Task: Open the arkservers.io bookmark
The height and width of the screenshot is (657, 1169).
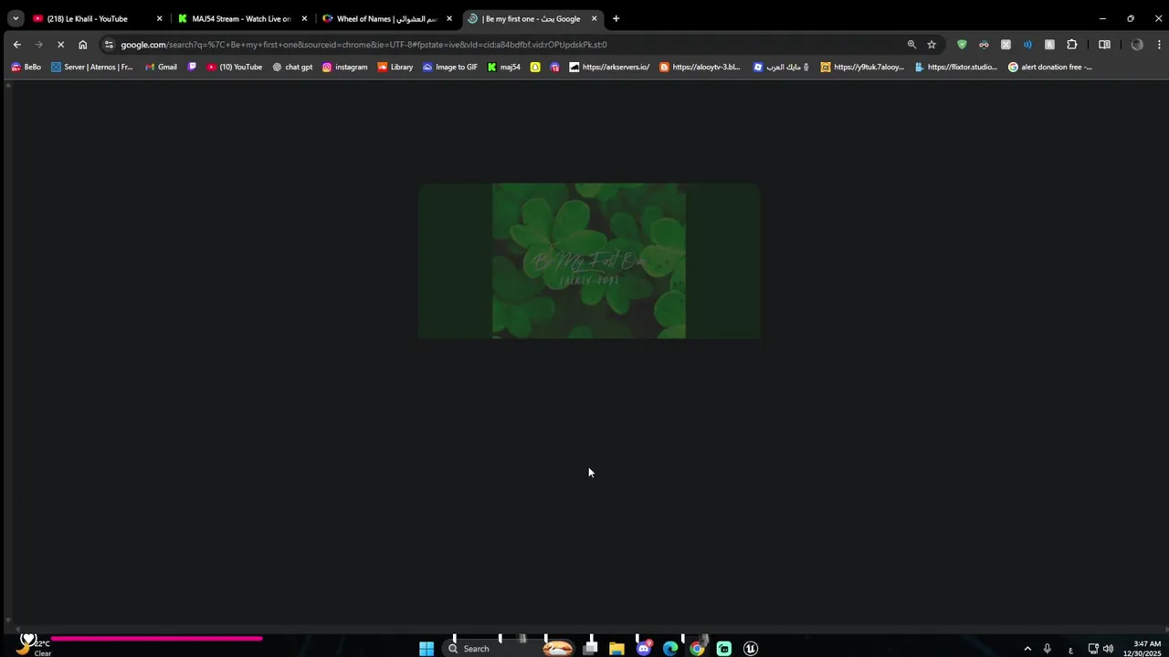Action: 609,67
